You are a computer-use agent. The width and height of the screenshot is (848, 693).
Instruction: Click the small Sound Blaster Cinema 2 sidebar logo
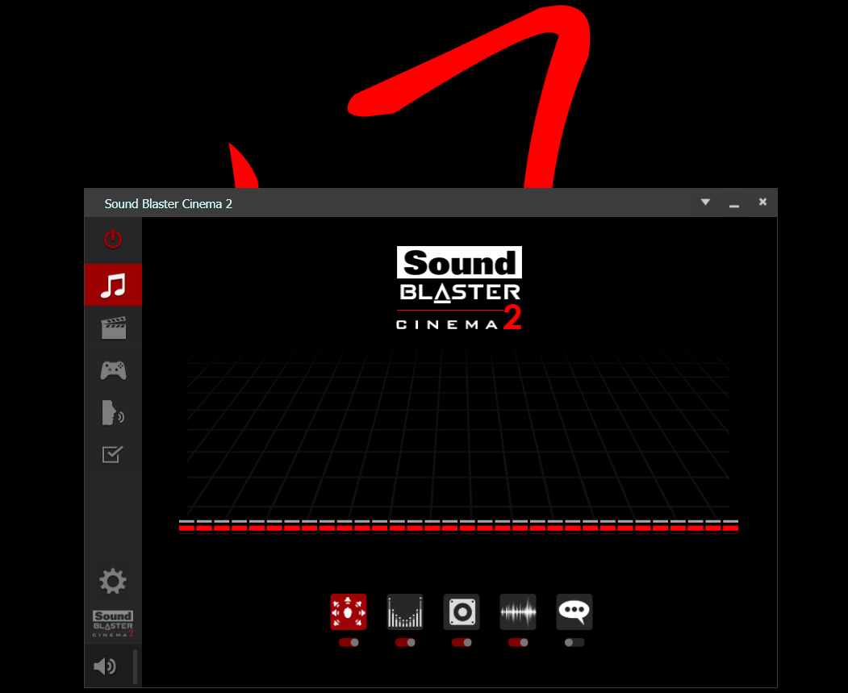click(x=112, y=624)
